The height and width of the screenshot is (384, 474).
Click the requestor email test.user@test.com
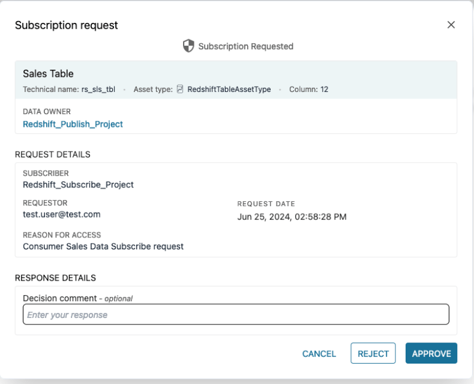pyautogui.click(x=61, y=214)
